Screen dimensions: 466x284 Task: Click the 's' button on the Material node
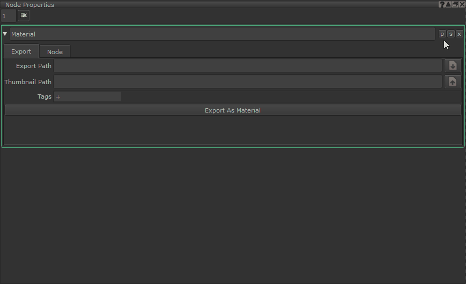point(451,34)
